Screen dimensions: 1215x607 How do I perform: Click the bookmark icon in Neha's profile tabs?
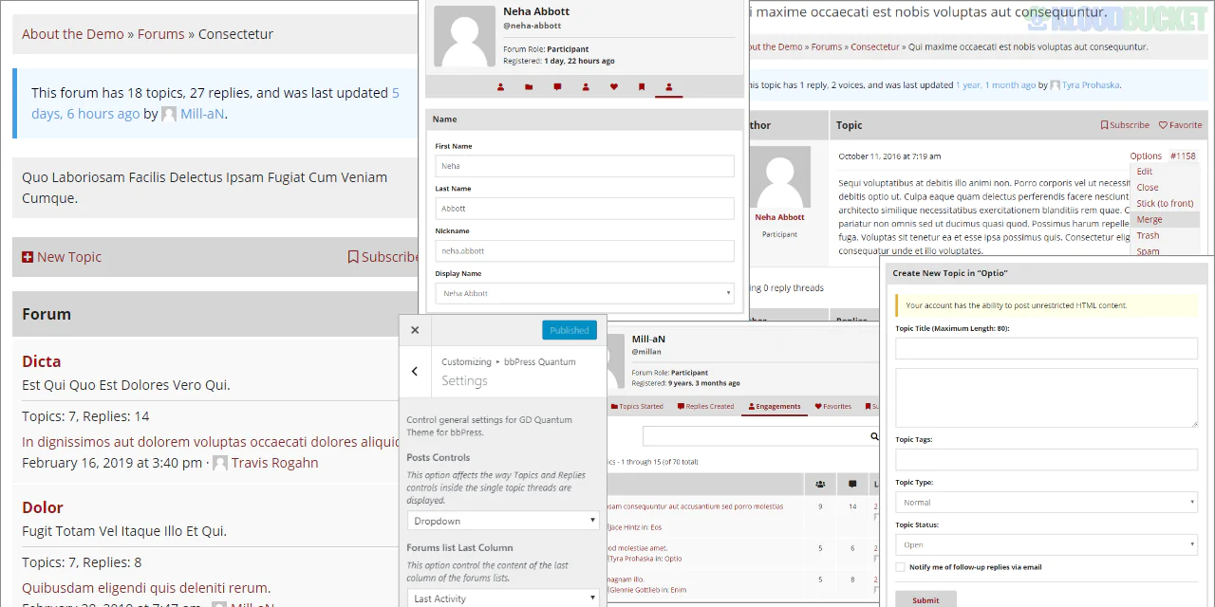[x=643, y=87]
